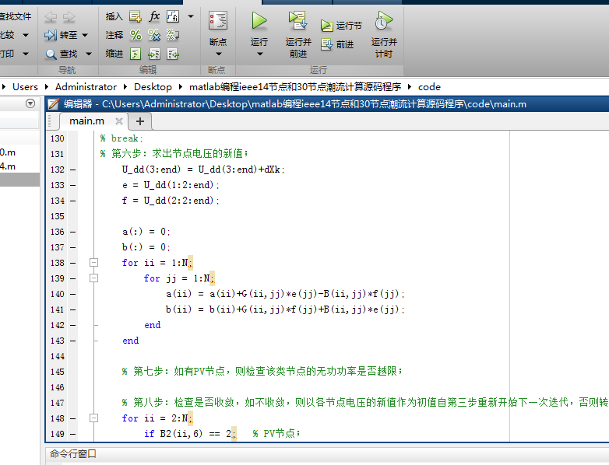Click Run Section (运行节) button
The image size is (609, 465).
pyautogui.click(x=341, y=26)
